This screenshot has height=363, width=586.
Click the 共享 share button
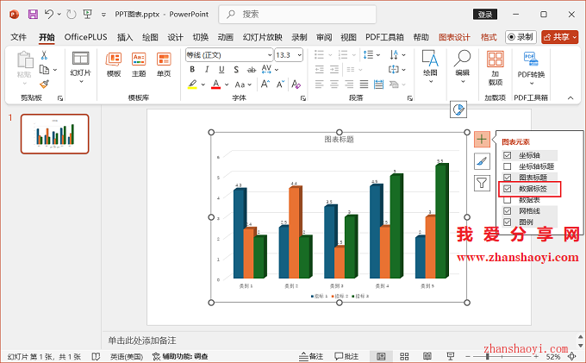[x=560, y=37]
